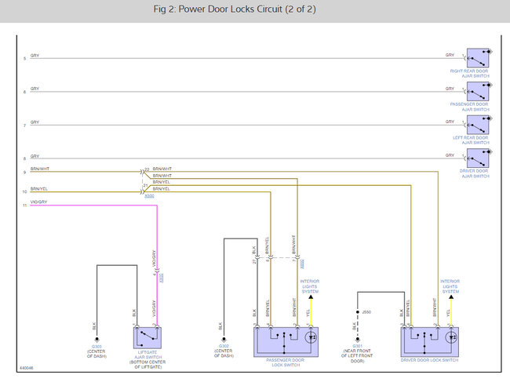Click the Driver Door Ajar Switch symbol
The width and height of the screenshot is (510, 382).
(478, 158)
